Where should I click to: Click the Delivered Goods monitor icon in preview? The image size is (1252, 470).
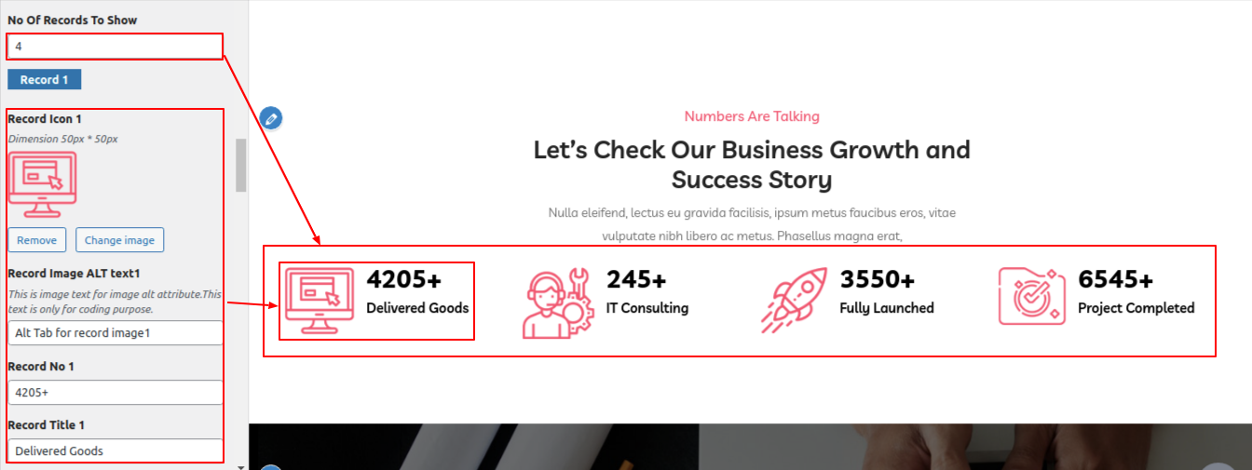tap(320, 301)
